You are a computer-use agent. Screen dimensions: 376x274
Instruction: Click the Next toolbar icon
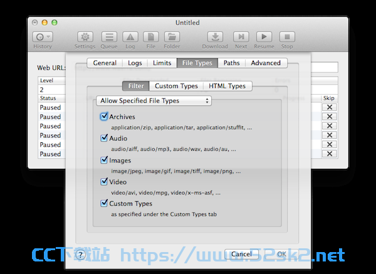coord(241,37)
